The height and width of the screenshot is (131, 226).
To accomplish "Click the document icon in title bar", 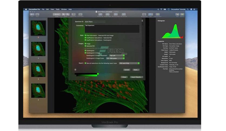I will (x=96, y=12).
